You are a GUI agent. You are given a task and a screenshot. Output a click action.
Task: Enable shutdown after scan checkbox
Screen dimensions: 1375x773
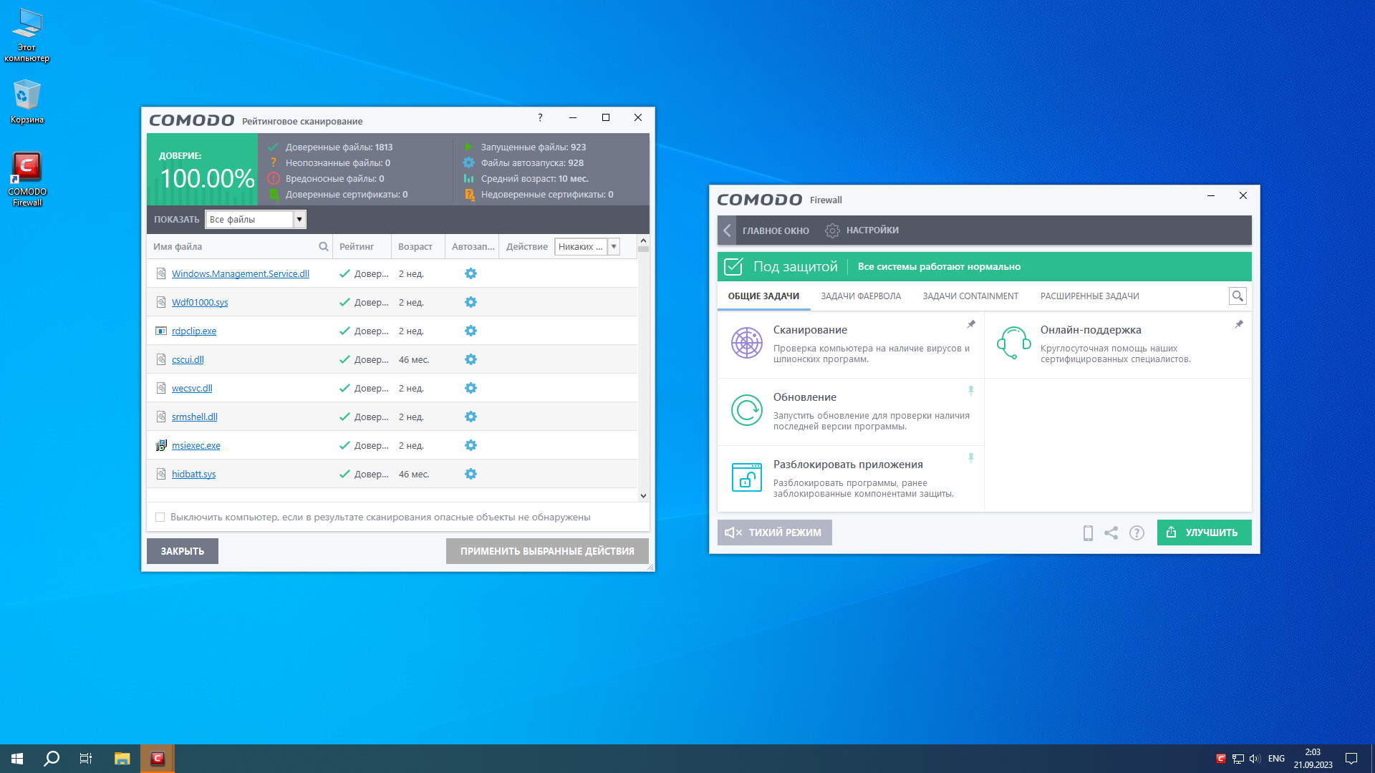[x=160, y=517]
